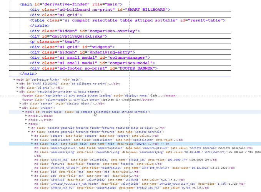The width and height of the screenshot is (261, 192).
Task: Collapse the tr with data-name Société Générale
Action: (29, 132)
